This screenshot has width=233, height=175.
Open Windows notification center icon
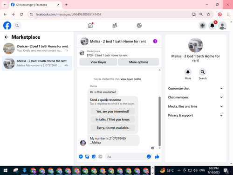226,171
